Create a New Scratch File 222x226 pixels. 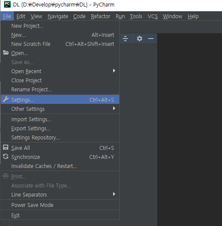(x=60, y=44)
